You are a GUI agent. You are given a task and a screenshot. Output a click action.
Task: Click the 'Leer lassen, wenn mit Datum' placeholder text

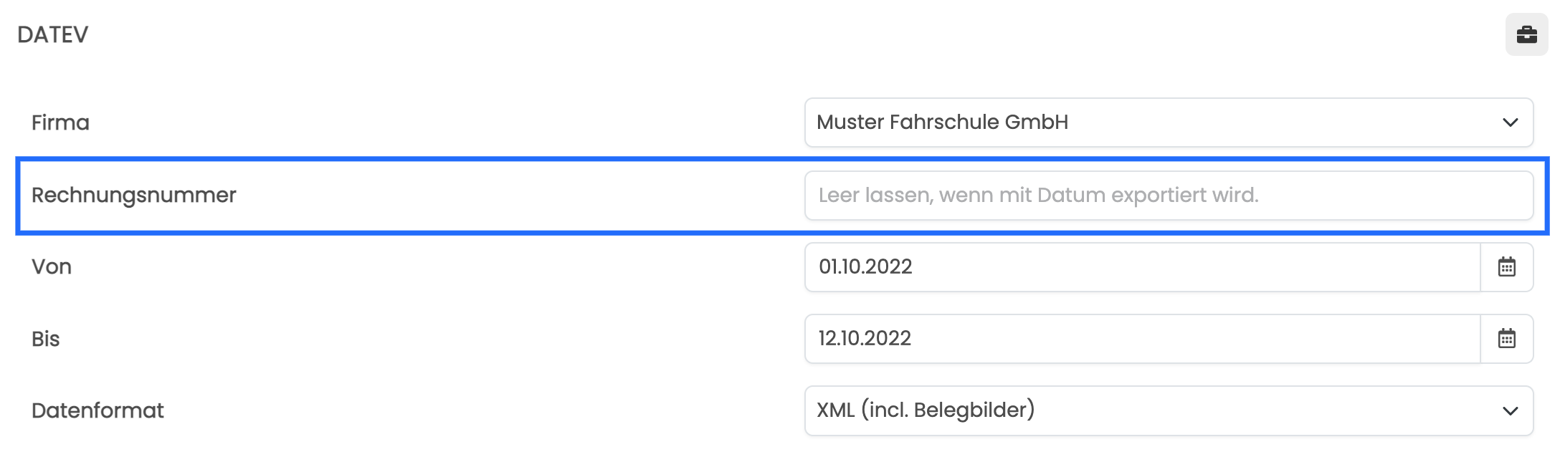point(961,195)
